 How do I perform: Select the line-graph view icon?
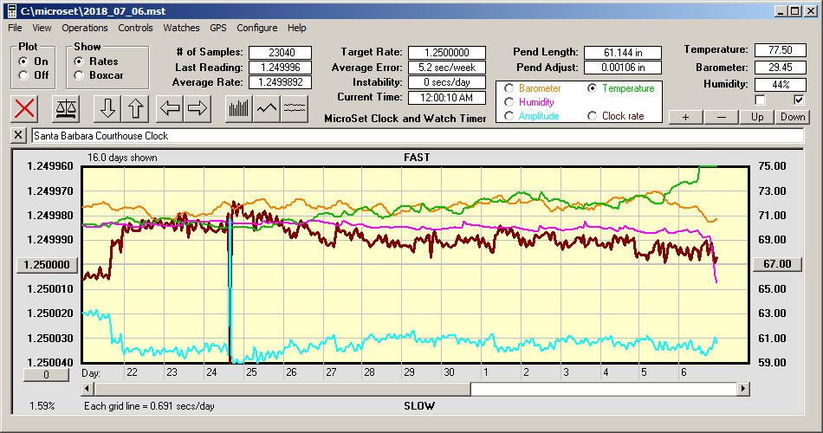[267, 108]
